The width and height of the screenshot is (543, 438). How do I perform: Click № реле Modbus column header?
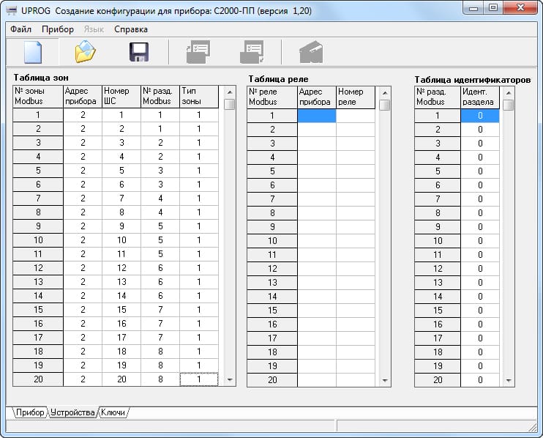tap(272, 97)
